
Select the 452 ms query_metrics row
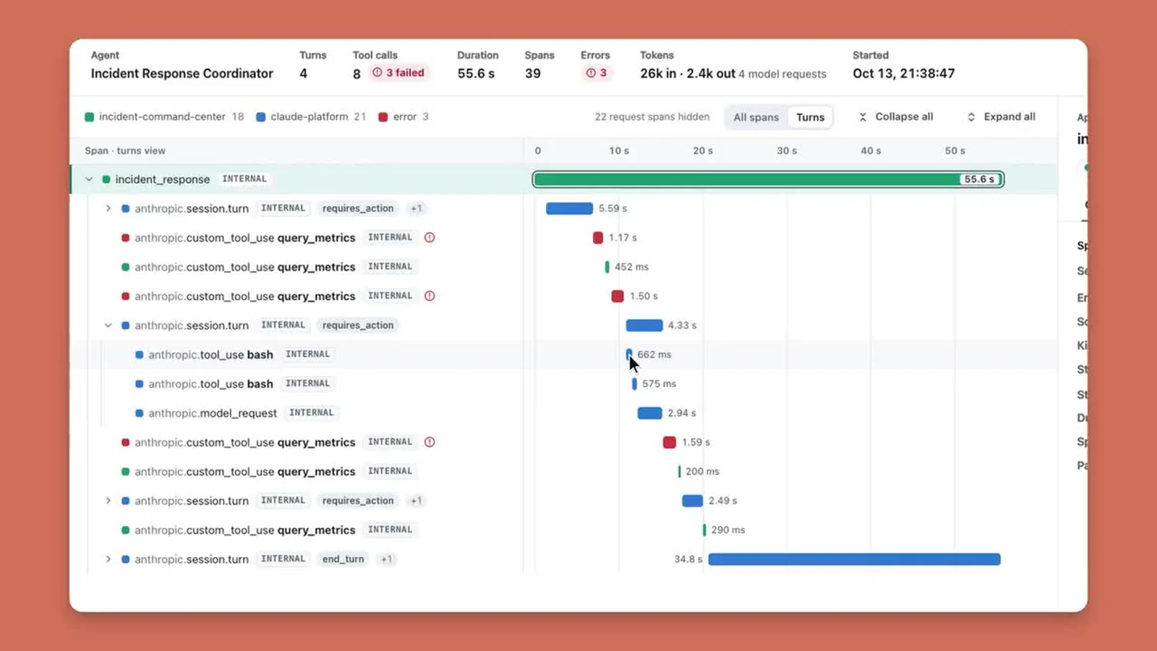(x=563, y=267)
